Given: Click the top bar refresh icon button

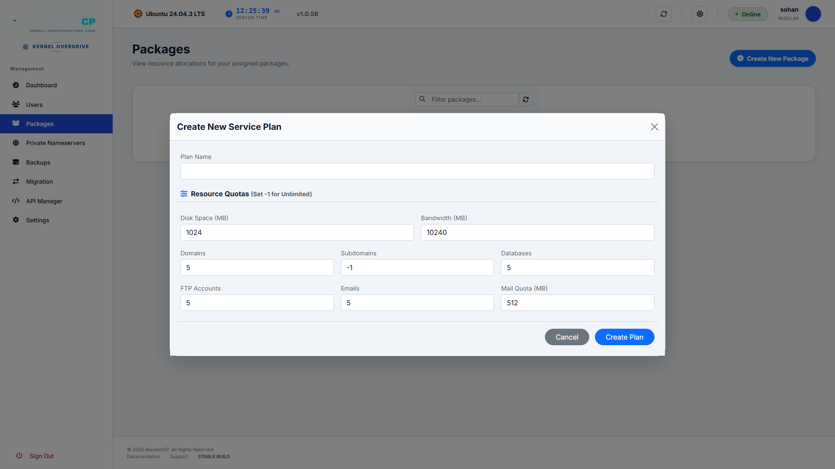Looking at the screenshot, I should [x=664, y=14].
